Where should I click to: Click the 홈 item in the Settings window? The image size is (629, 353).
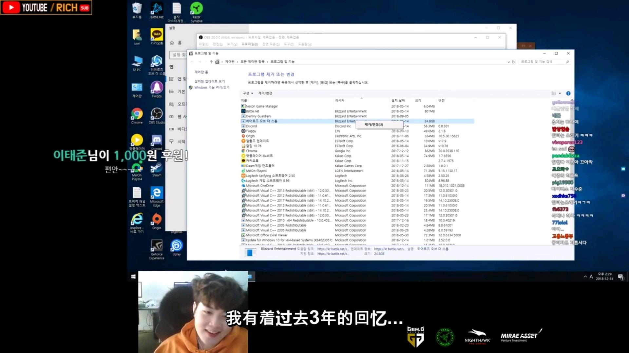[x=176, y=43]
